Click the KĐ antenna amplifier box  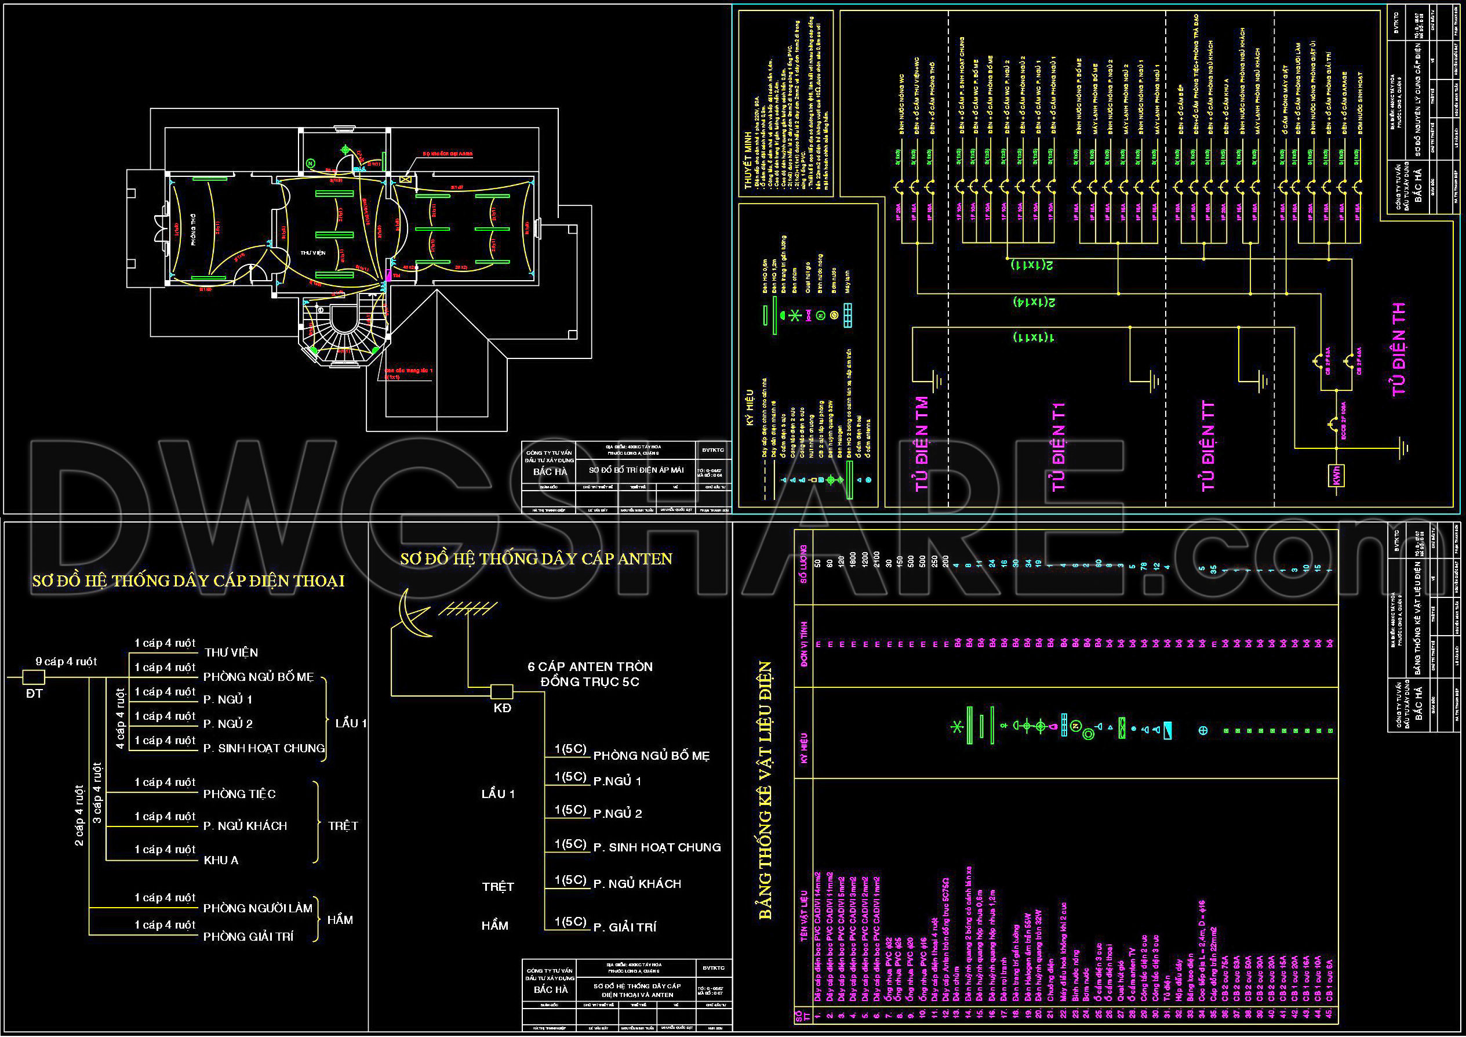(502, 692)
